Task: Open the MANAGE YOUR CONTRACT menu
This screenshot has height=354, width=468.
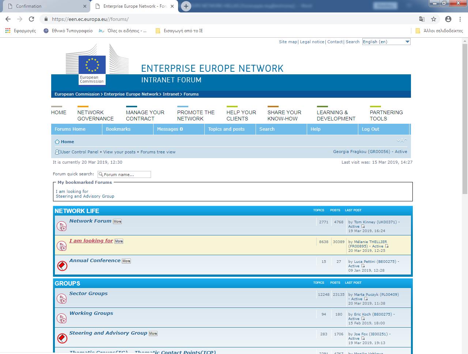Action: (x=145, y=115)
